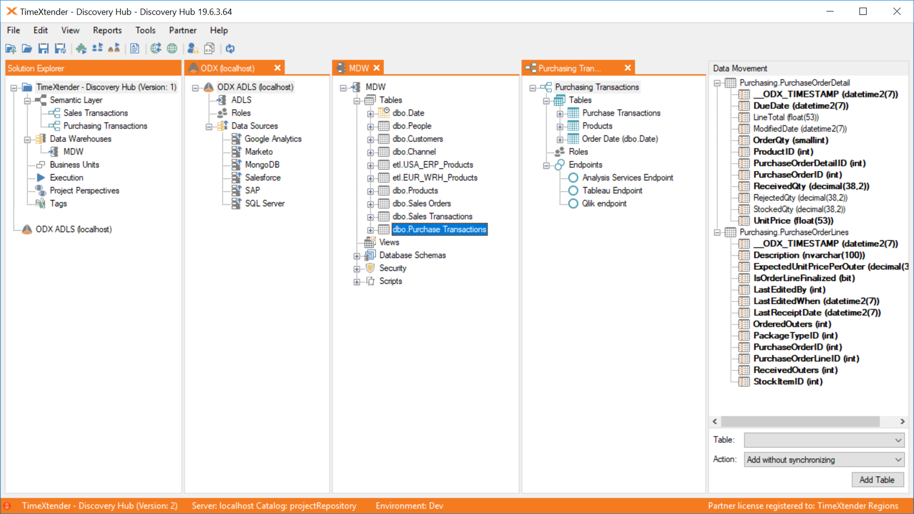Close the Purchasing Tran... tab

[x=628, y=68]
